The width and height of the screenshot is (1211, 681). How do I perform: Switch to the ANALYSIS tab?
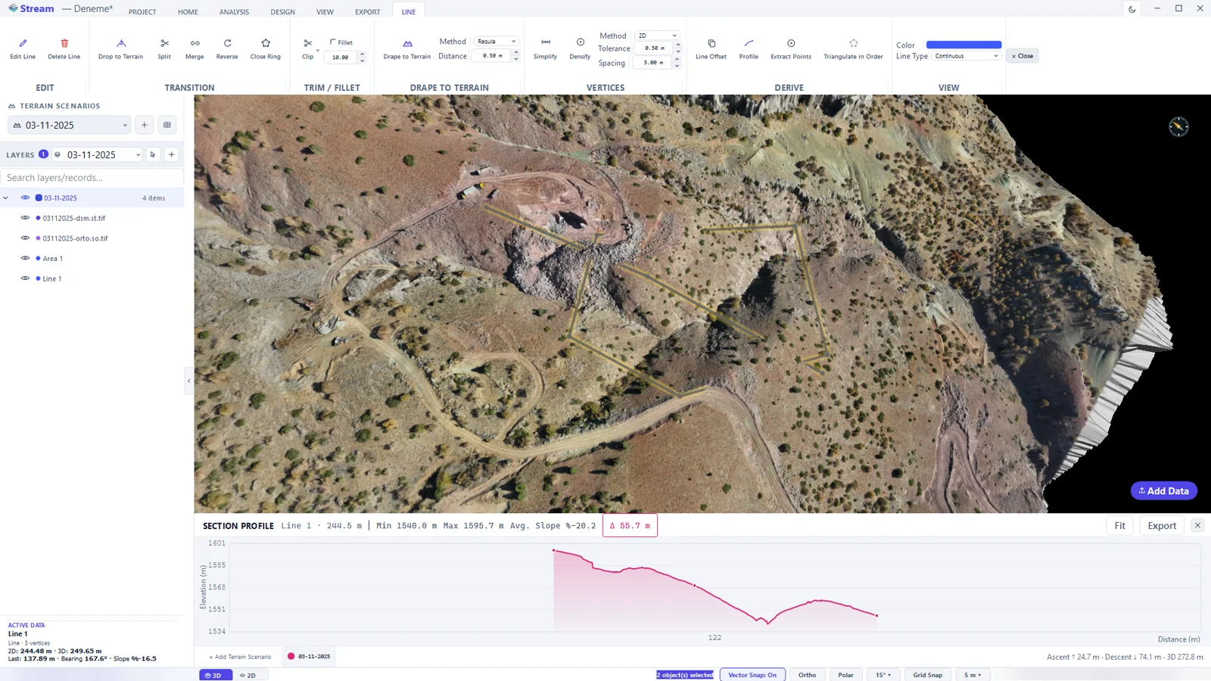234,12
